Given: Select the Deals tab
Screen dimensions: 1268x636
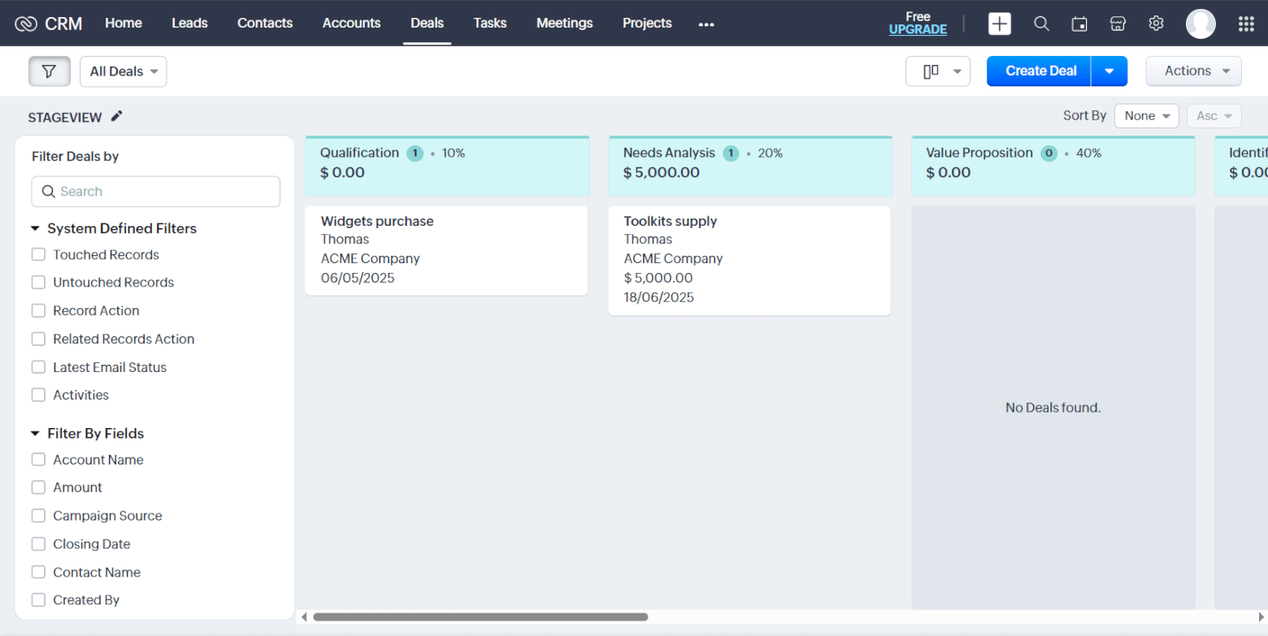Looking at the screenshot, I should point(427,24).
